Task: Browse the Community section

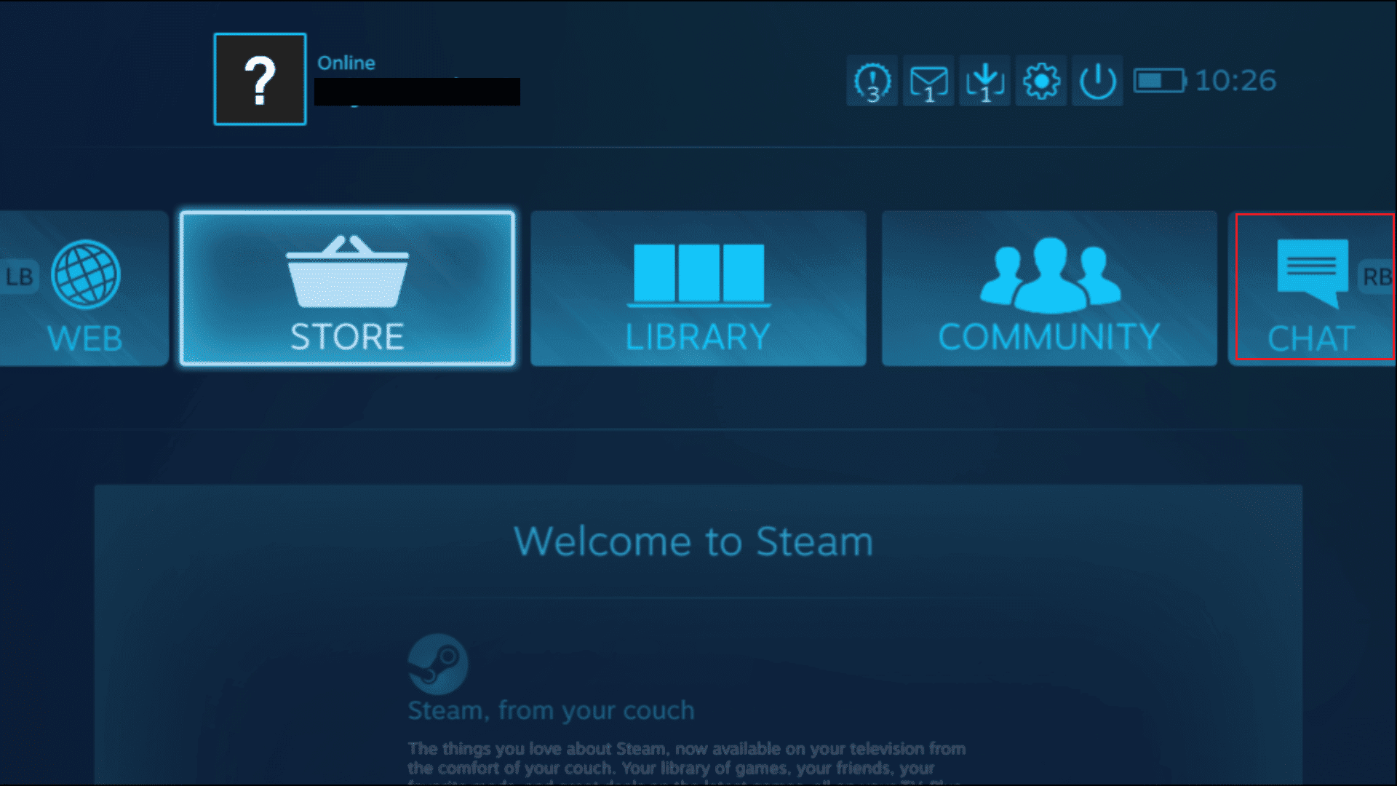Action: click(x=1048, y=288)
